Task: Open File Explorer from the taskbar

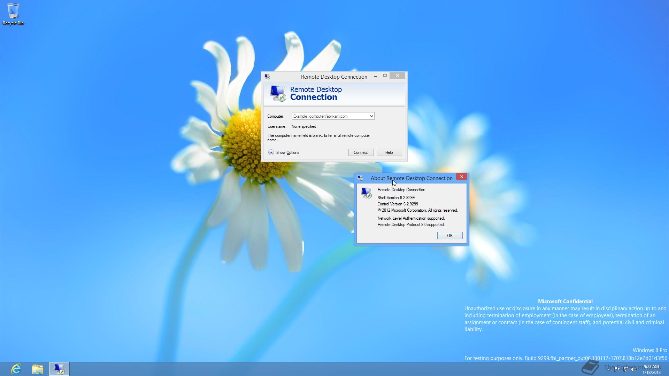Action: pos(38,369)
